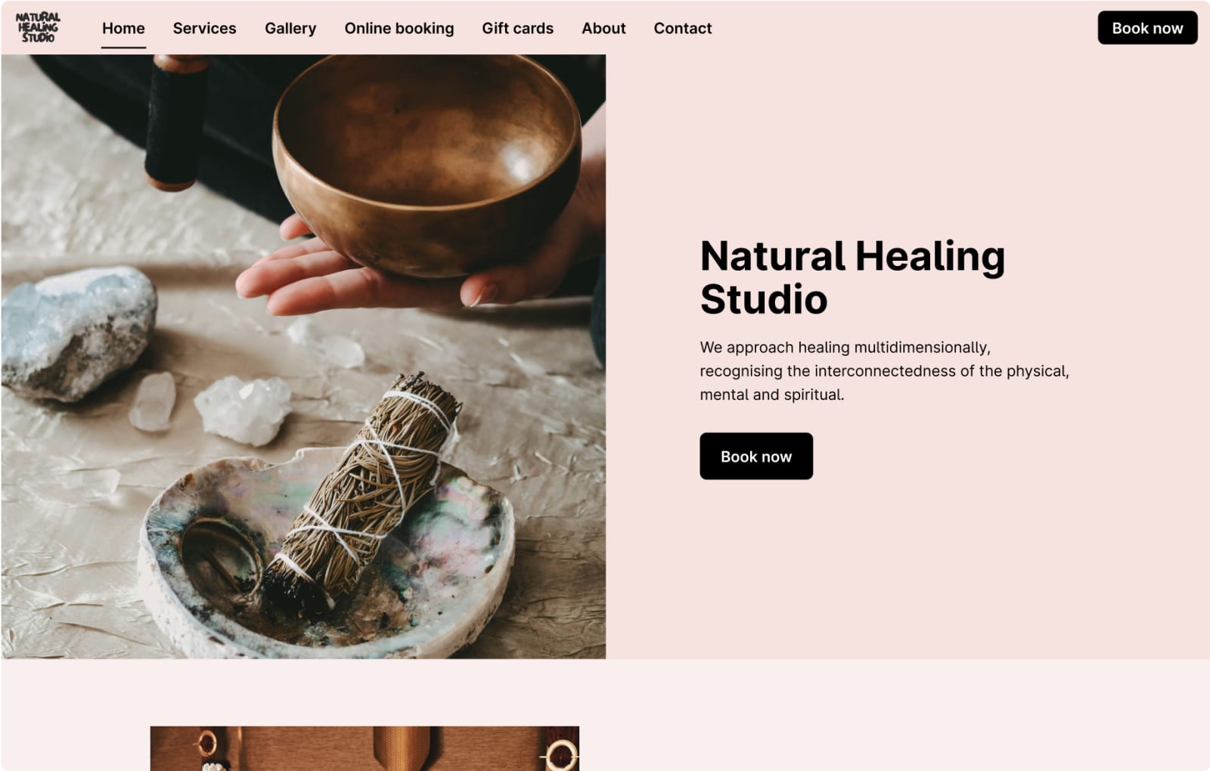Visit the Contact page

682,29
